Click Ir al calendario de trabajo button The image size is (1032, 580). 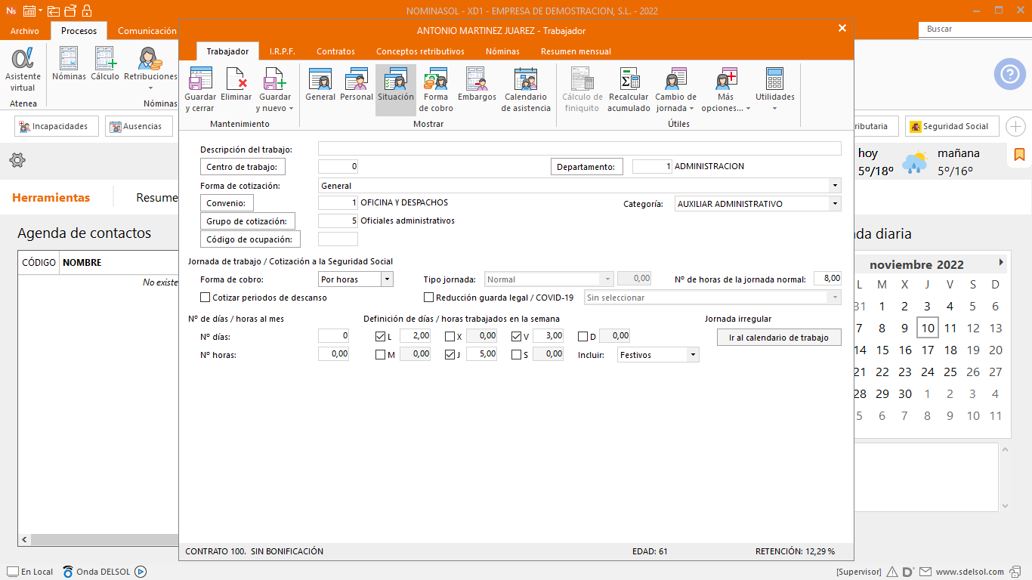[x=778, y=338]
